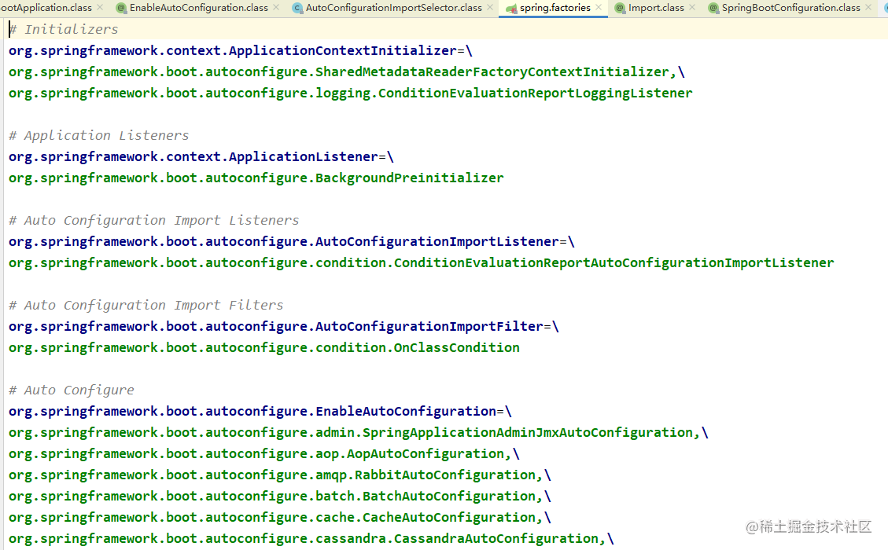Screen dimensions: 888x550
Task: Switch to the partially shown ootApplication.class tab
Action: point(46,8)
